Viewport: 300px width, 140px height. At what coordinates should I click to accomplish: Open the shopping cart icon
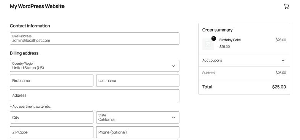286,6
